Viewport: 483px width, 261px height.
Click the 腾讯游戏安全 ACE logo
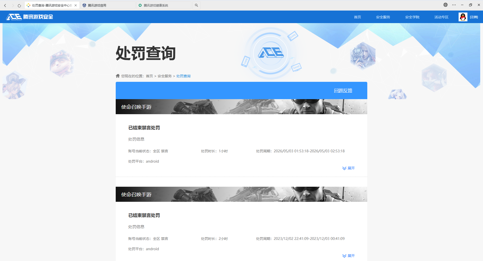(x=30, y=17)
